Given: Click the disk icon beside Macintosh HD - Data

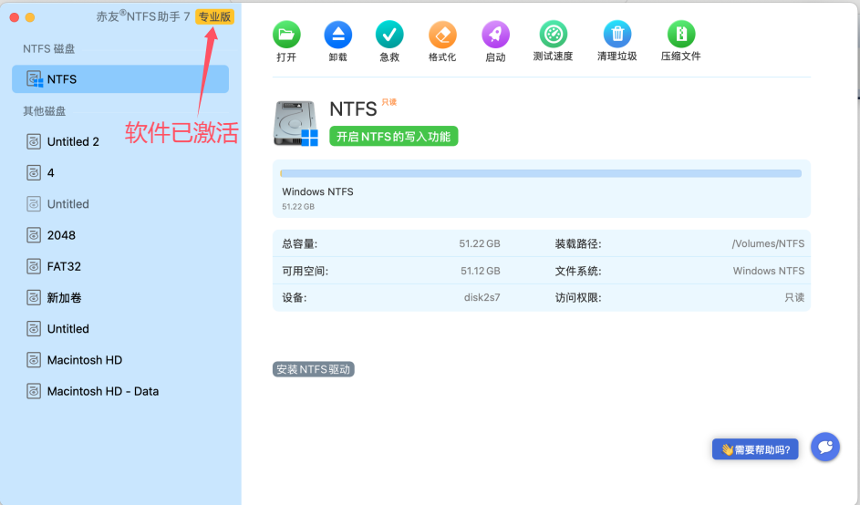Looking at the screenshot, I should (x=34, y=391).
